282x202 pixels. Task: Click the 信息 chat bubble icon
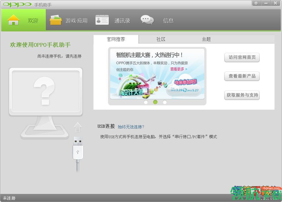(x=147, y=20)
